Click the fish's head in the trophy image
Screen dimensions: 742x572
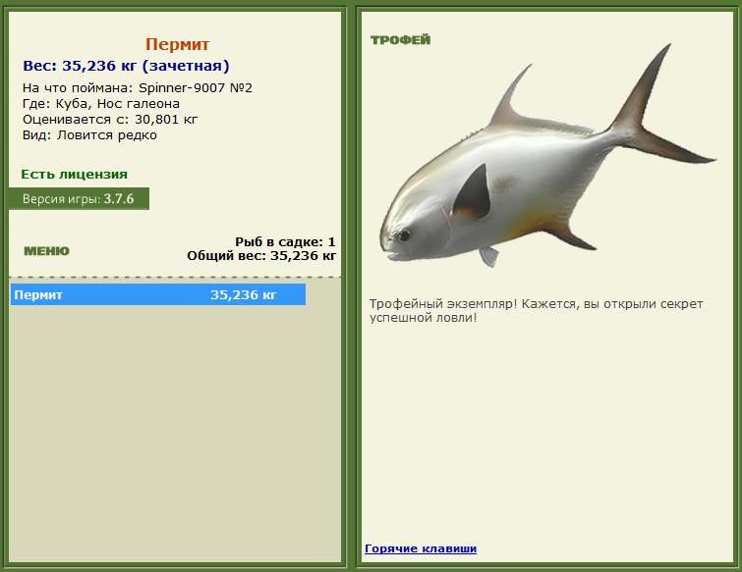coord(413,226)
